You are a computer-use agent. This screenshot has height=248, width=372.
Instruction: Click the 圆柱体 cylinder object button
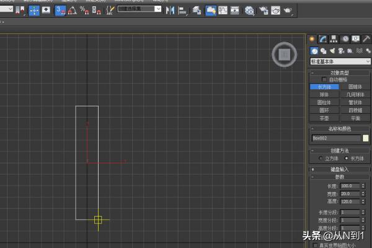click(x=324, y=102)
